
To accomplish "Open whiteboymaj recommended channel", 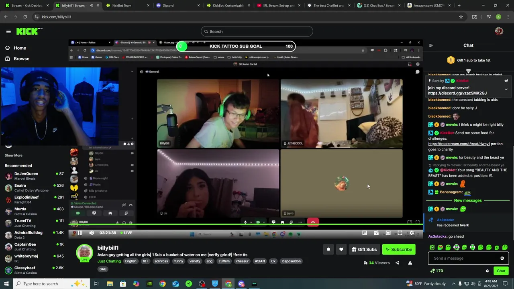I will [34, 258].
